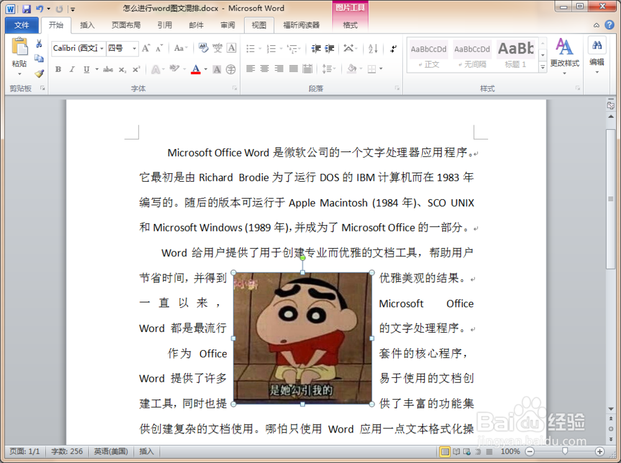The image size is (621, 463).
Task: Switch to the 插入 Insert tab
Action: (x=87, y=25)
